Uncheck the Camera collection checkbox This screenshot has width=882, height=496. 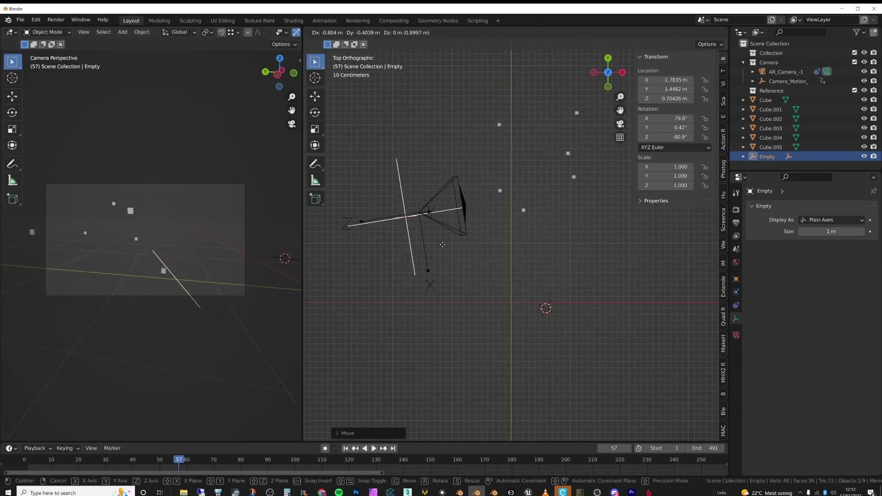click(854, 62)
